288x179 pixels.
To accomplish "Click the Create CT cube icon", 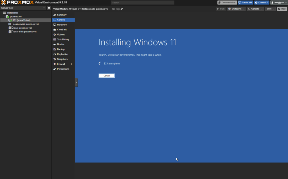I will (x=256, y=3).
